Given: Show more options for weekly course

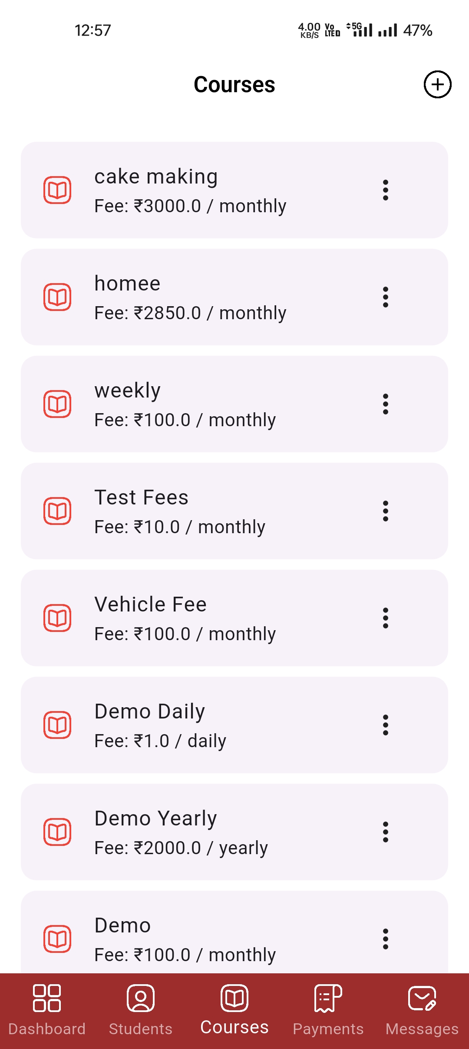Looking at the screenshot, I should pyautogui.click(x=385, y=404).
